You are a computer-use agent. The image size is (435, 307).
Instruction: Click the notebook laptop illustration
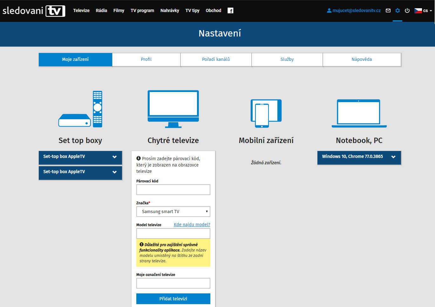point(359,113)
